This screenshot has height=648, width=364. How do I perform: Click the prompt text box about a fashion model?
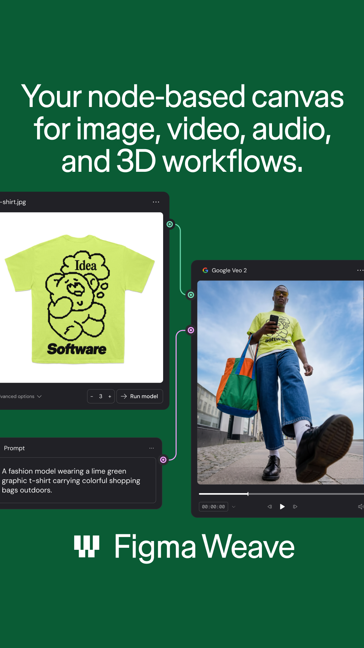point(78,480)
